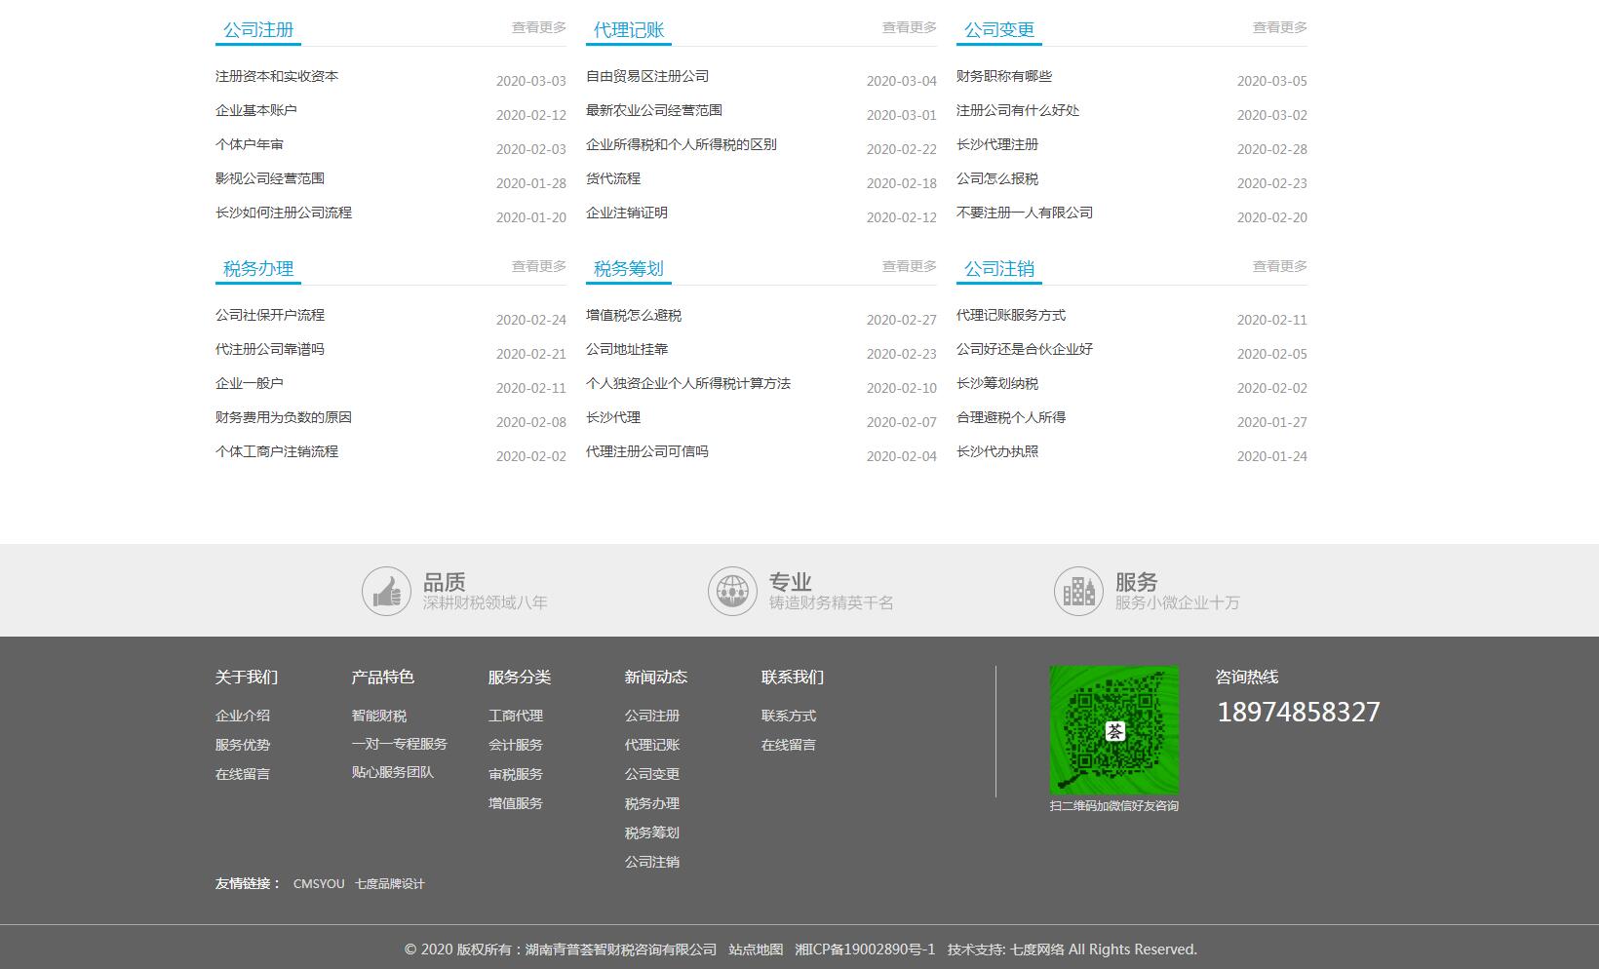
Task: Select the 税务筹划 section heading
Action: tap(629, 269)
